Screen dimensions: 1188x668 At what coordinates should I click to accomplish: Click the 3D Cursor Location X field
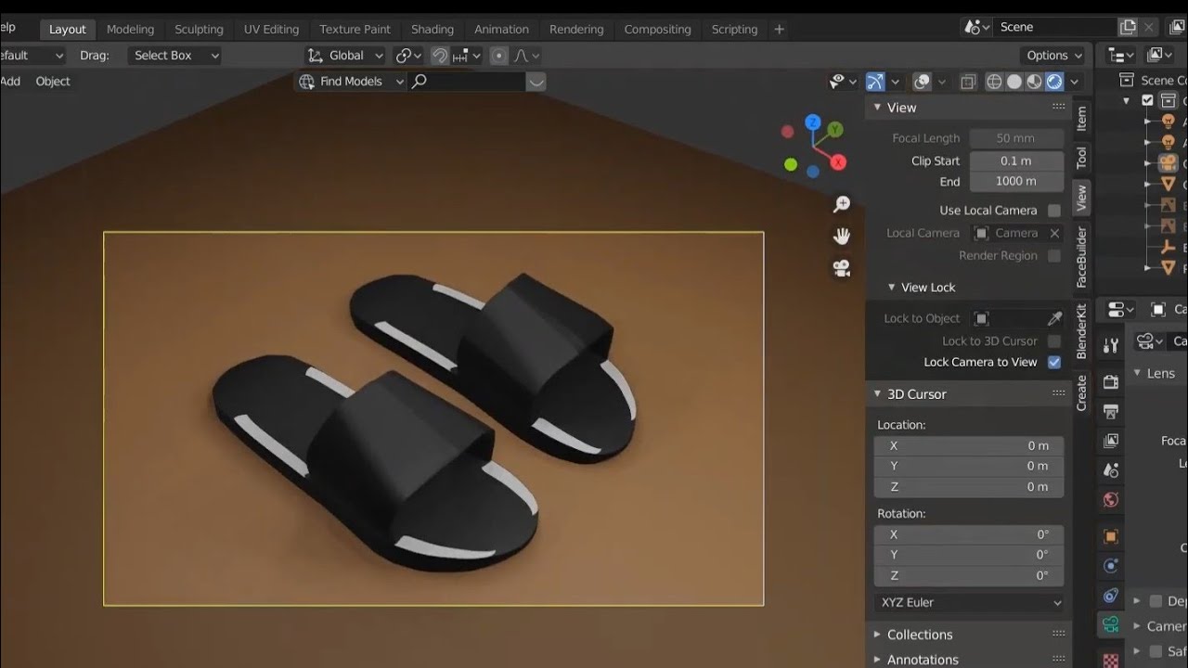[969, 445]
